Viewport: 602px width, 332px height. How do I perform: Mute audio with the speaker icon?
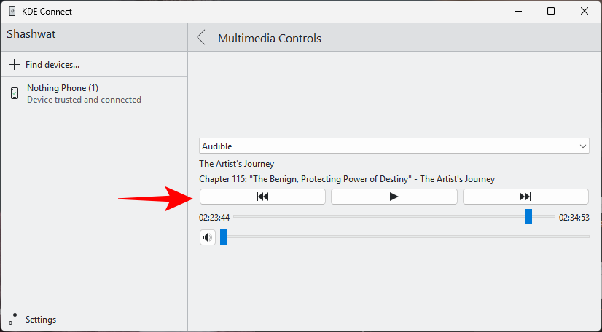click(x=208, y=237)
